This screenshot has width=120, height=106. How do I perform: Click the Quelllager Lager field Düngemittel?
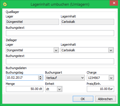[32, 22]
